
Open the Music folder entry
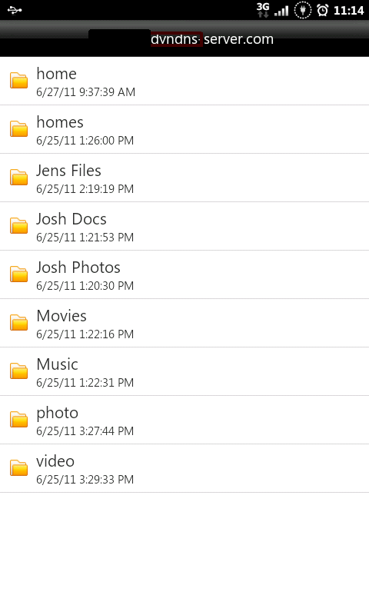point(184,371)
